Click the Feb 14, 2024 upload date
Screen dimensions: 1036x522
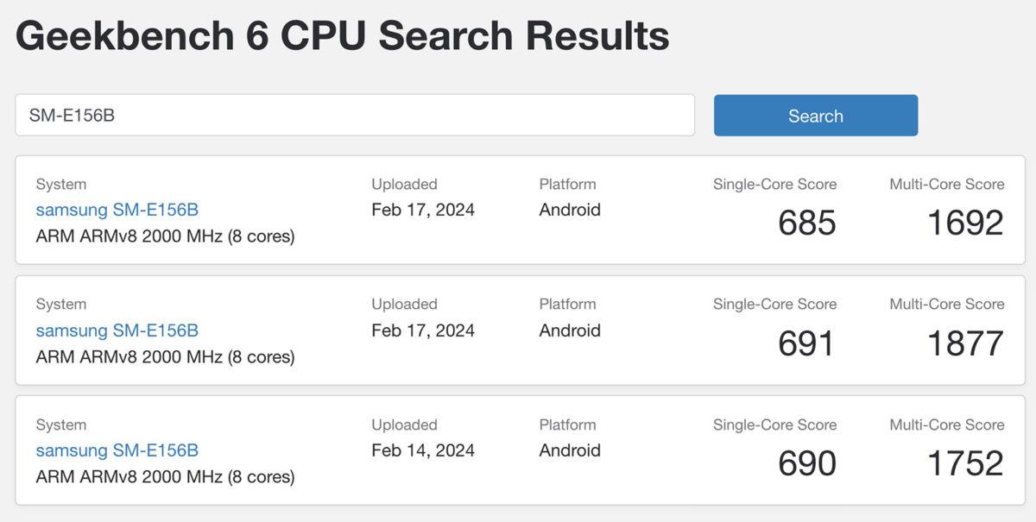point(423,450)
